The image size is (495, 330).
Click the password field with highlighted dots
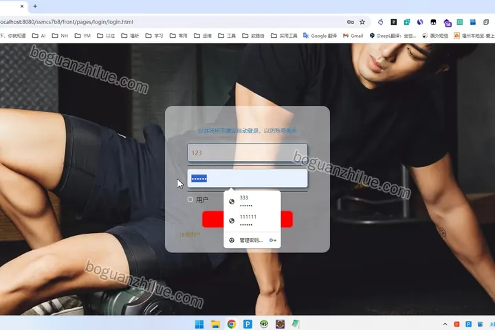247,179
